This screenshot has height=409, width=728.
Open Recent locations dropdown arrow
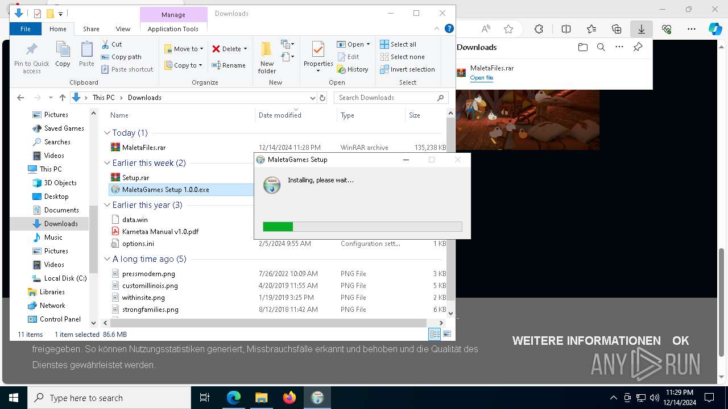click(x=51, y=98)
